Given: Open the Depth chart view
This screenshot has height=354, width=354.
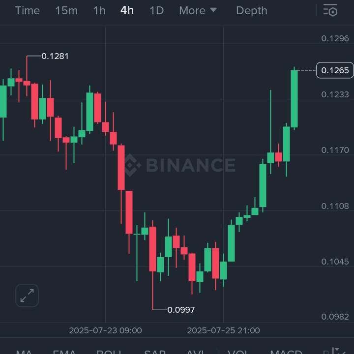Looking at the screenshot, I should click(x=251, y=10).
